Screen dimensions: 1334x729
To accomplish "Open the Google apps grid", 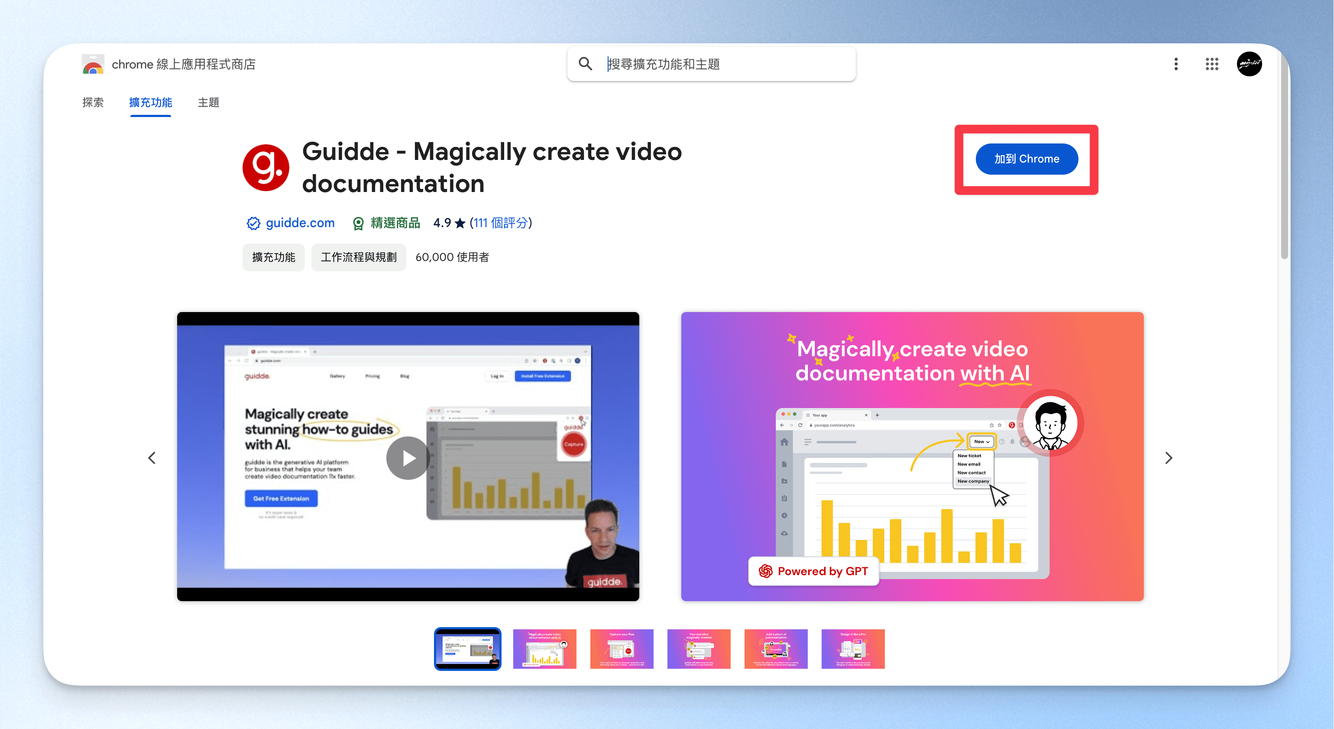I will tap(1212, 64).
